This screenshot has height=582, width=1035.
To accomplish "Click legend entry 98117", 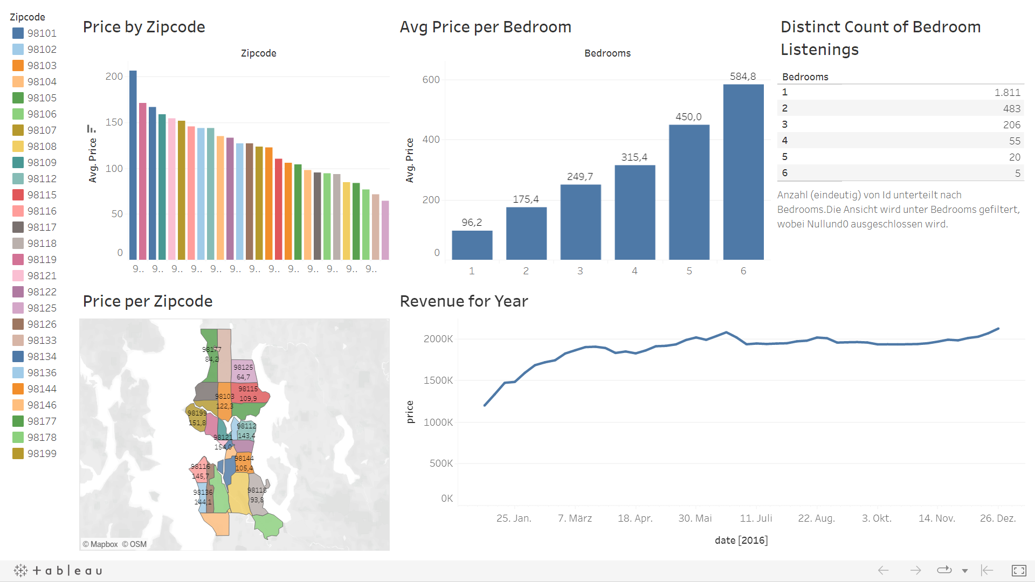I will coord(34,227).
